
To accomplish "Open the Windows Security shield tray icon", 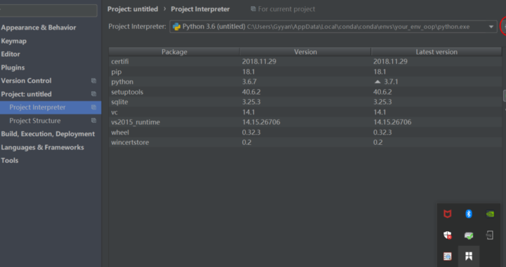I will click(x=447, y=235).
